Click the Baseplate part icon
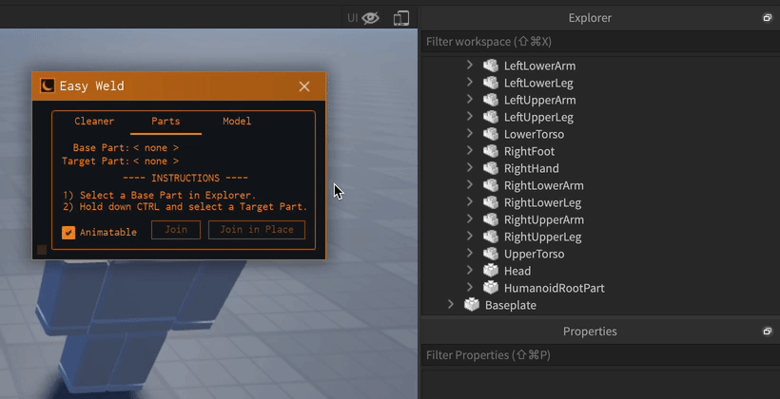Screen dimensions: 780x399 tap(472, 305)
